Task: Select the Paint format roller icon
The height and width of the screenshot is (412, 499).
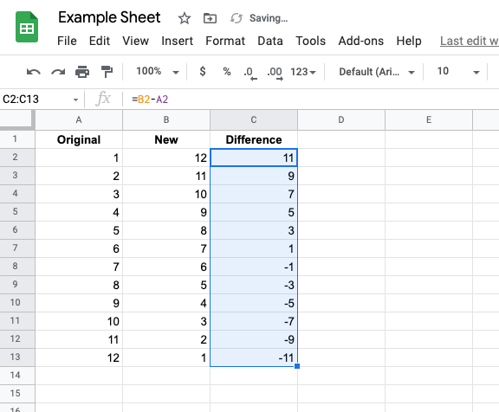Action: [107, 72]
